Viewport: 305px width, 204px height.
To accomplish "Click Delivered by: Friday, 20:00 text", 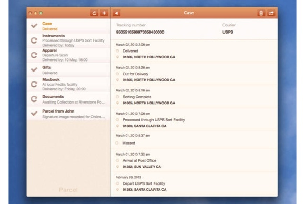I will [x=64, y=89].
